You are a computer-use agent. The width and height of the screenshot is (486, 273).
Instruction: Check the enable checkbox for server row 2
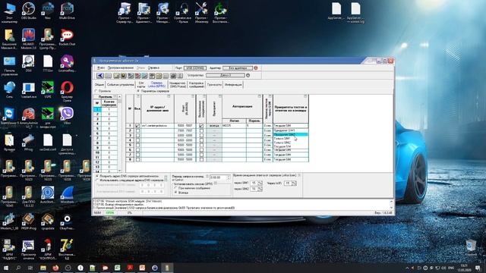coord(137,130)
